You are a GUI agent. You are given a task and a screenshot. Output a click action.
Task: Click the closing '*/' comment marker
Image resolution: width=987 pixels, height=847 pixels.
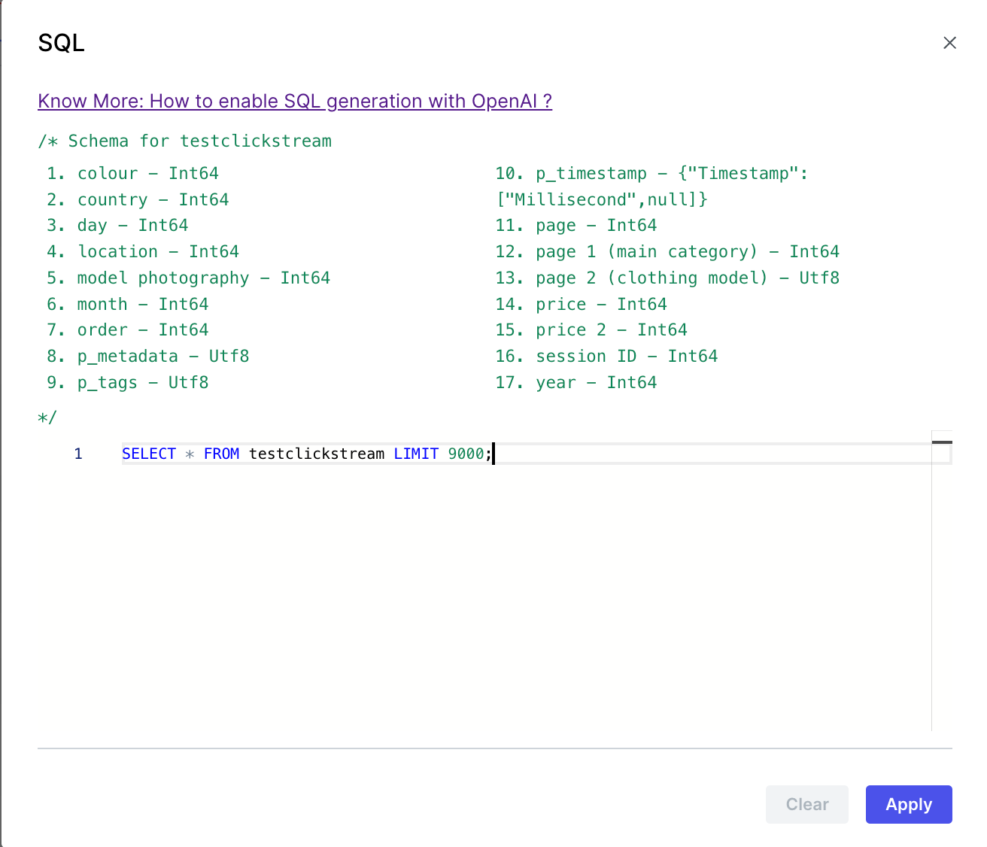(x=47, y=417)
